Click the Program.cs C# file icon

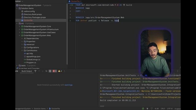(x=25, y=62)
